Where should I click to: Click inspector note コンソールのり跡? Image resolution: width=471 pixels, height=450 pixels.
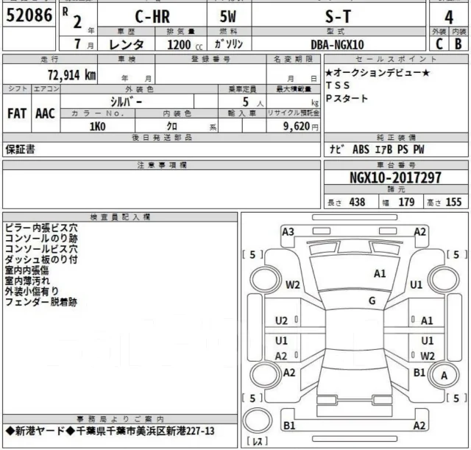click(41, 239)
